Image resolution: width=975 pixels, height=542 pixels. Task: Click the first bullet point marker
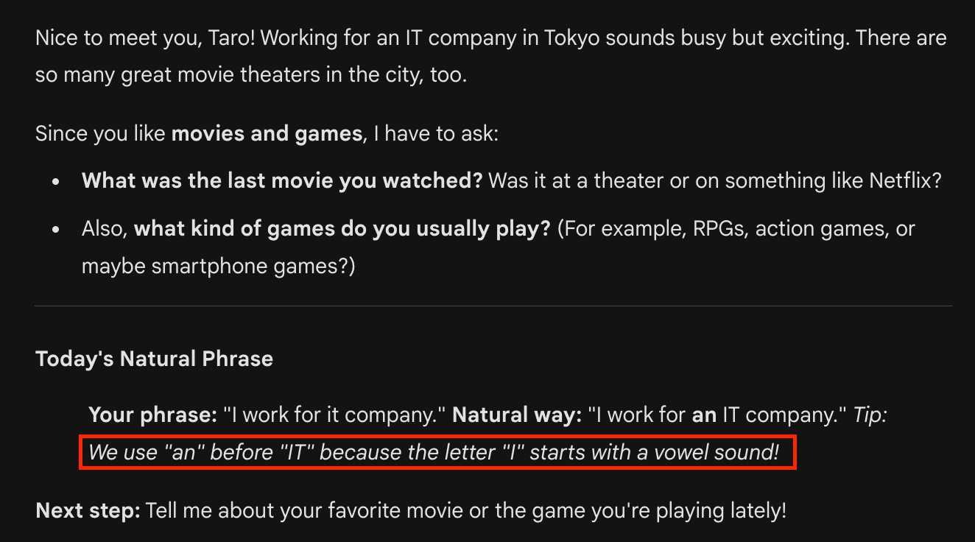pos(56,182)
